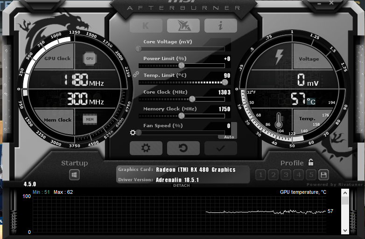Click the monitoring graph scroll down arrow

[345, 231]
